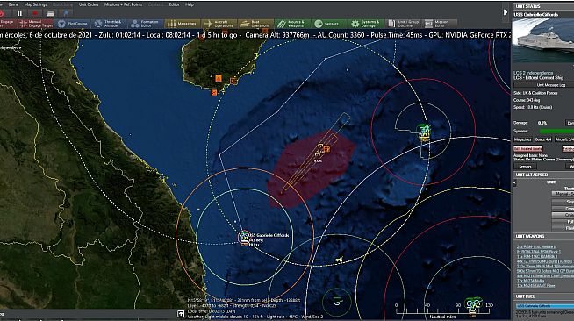Select the friendly unit group at the bottom right
574x321 pixels.
[x=474, y=304]
